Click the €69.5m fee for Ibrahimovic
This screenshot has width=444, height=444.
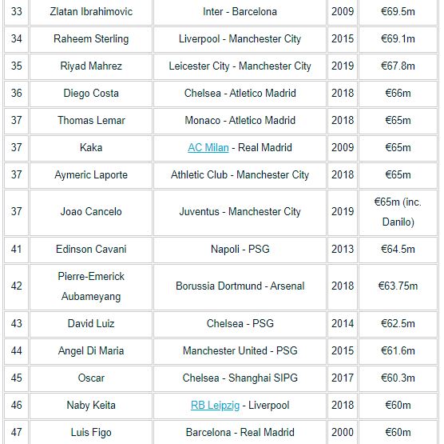(x=398, y=12)
